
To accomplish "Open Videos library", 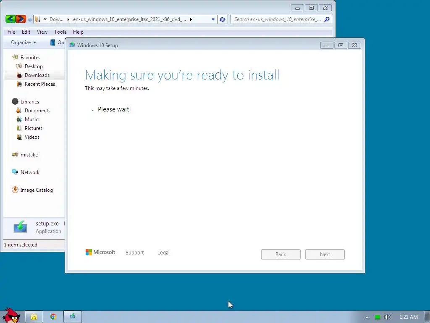I will (32, 137).
